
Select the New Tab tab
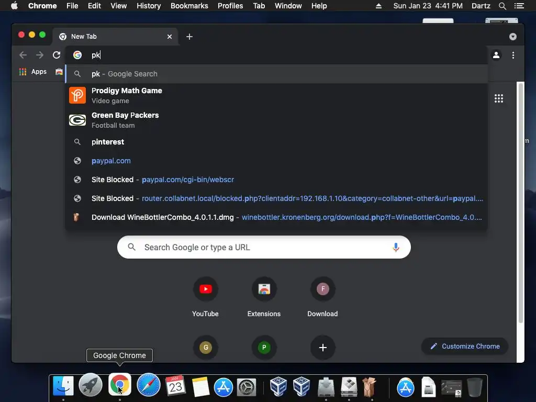coord(115,37)
